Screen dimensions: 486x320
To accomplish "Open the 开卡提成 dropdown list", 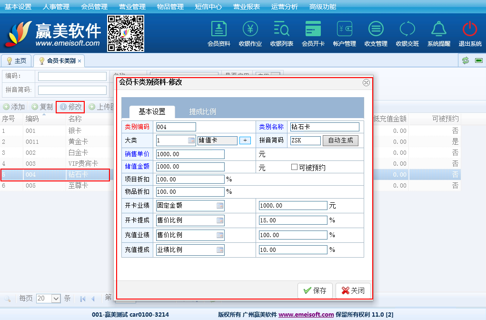I will [220, 220].
